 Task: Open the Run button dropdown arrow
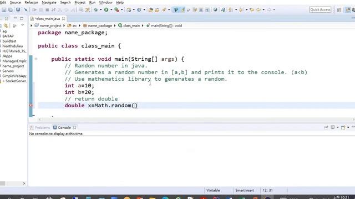[x=111, y=10]
